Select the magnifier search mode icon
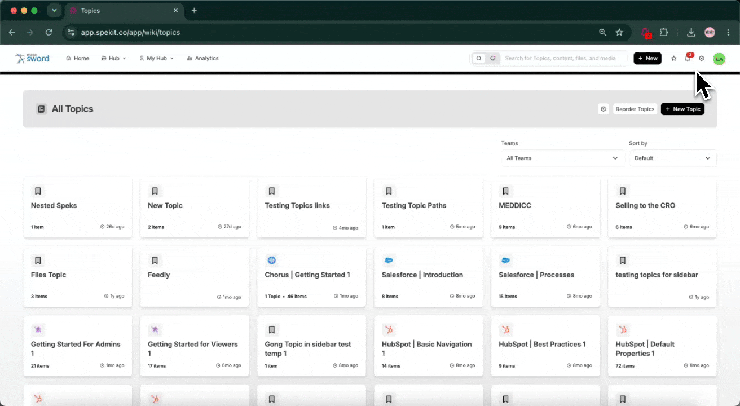The height and width of the screenshot is (406, 740). tap(479, 58)
